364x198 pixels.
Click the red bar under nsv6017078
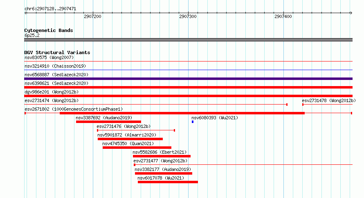pos(168,182)
